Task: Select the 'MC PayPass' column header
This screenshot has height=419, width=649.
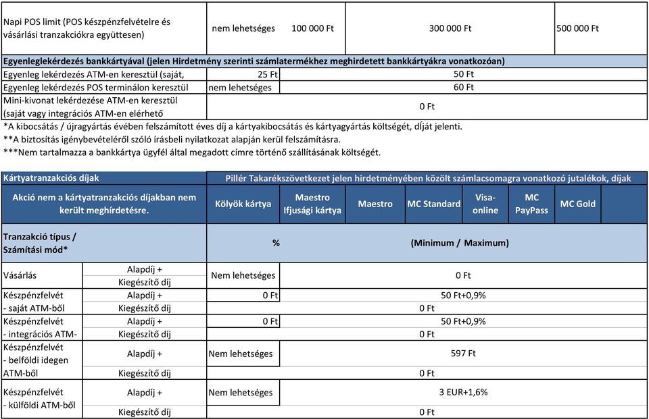Action: coord(531,204)
